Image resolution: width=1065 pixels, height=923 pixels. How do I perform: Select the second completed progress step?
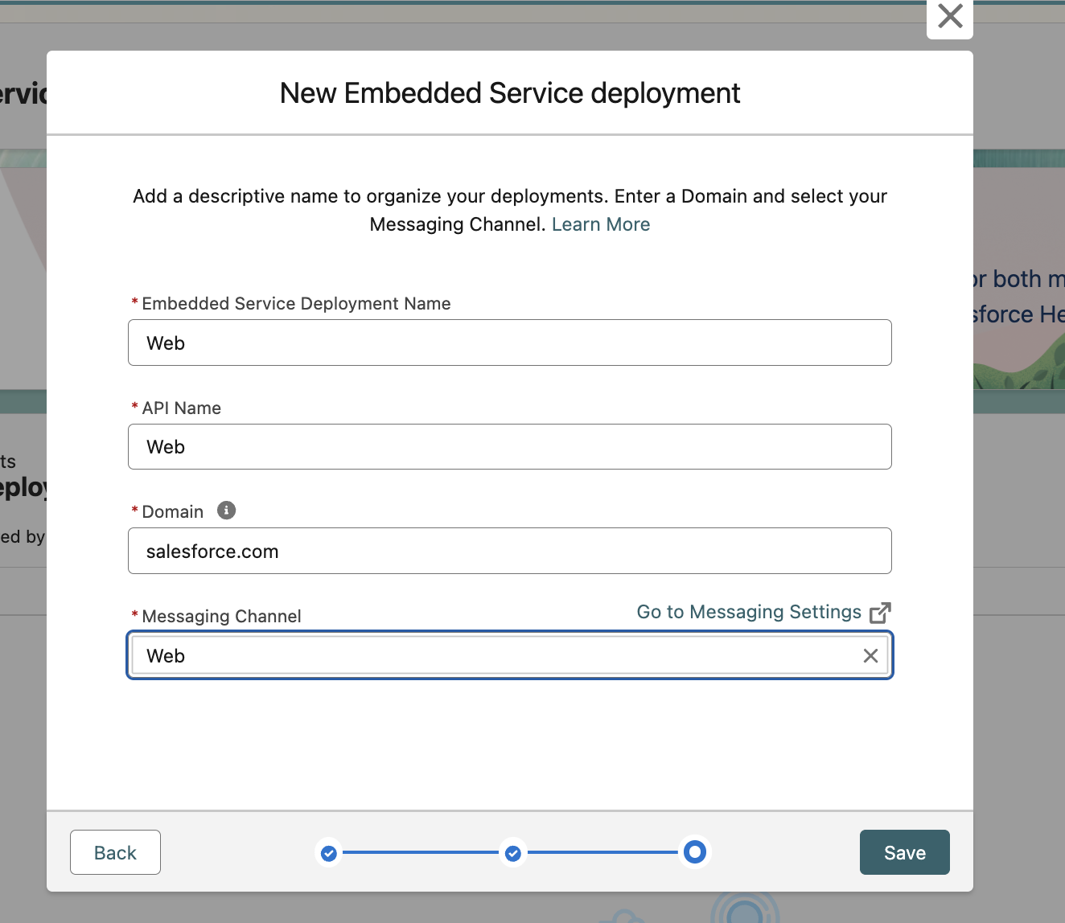click(513, 853)
